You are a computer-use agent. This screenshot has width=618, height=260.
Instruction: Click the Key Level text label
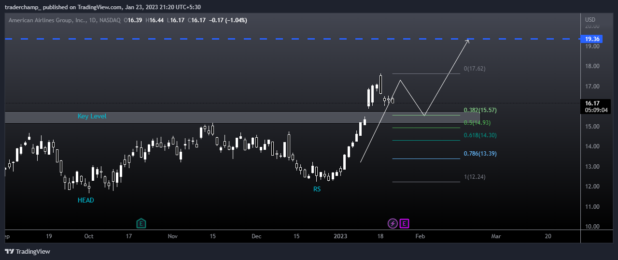tap(92, 116)
